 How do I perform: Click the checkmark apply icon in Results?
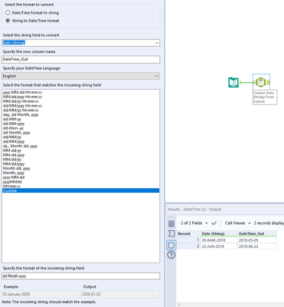click(x=214, y=223)
